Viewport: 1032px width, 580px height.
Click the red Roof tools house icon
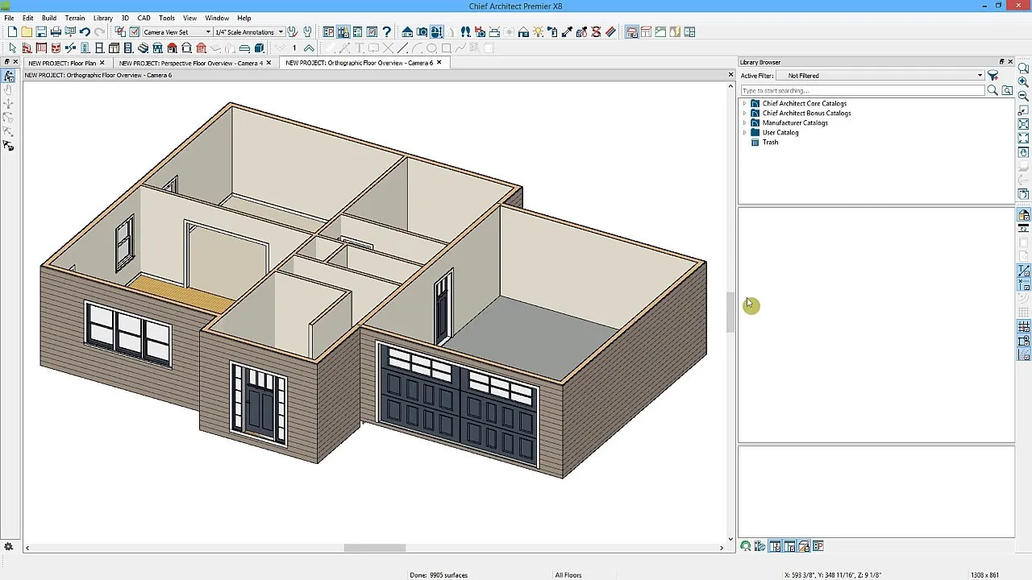pyautogui.click(x=172, y=48)
